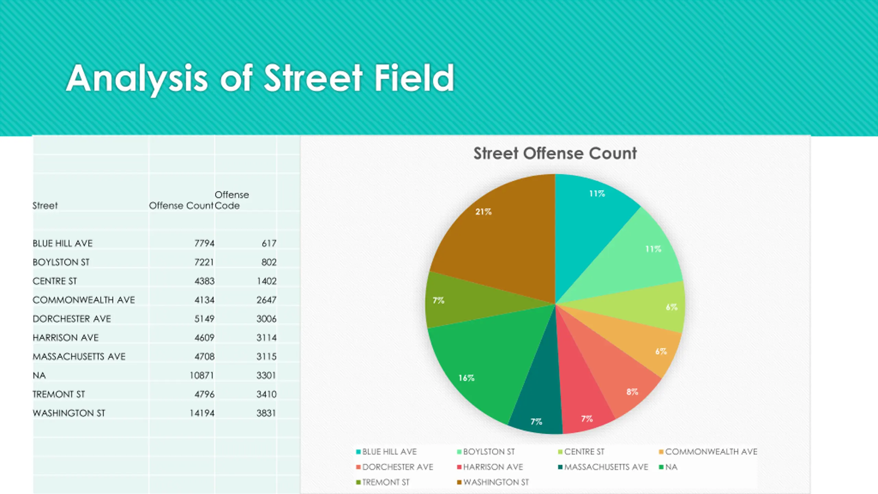
Task: Select the BLUE HILL AVE table cell
Action: pyautogui.click(x=63, y=243)
